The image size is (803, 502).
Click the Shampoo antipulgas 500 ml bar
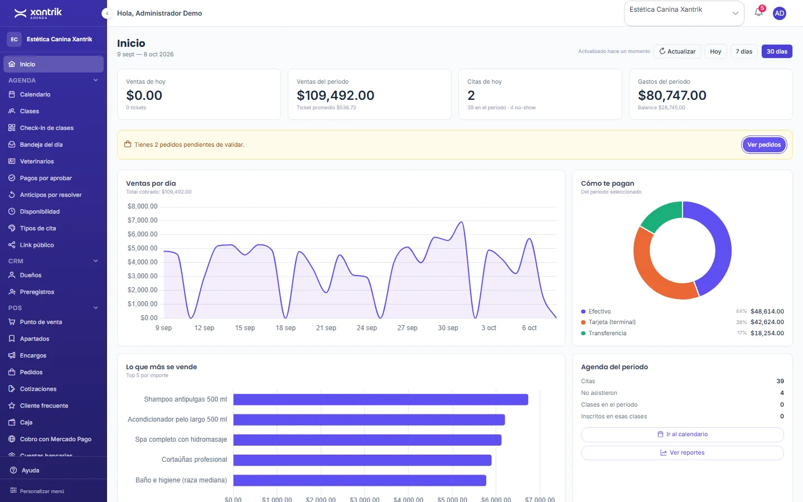(x=381, y=399)
